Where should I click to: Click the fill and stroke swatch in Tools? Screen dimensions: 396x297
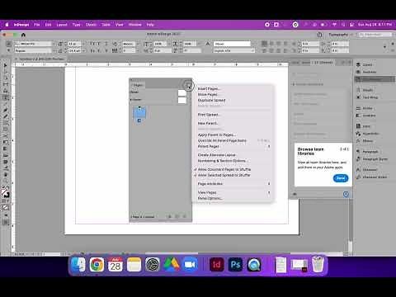click(x=5, y=194)
